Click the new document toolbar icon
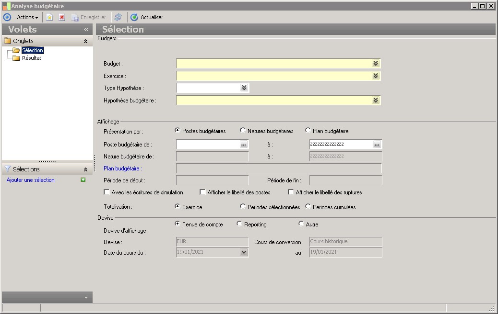The height and width of the screenshot is (314, 498). [x=49, y=17]
